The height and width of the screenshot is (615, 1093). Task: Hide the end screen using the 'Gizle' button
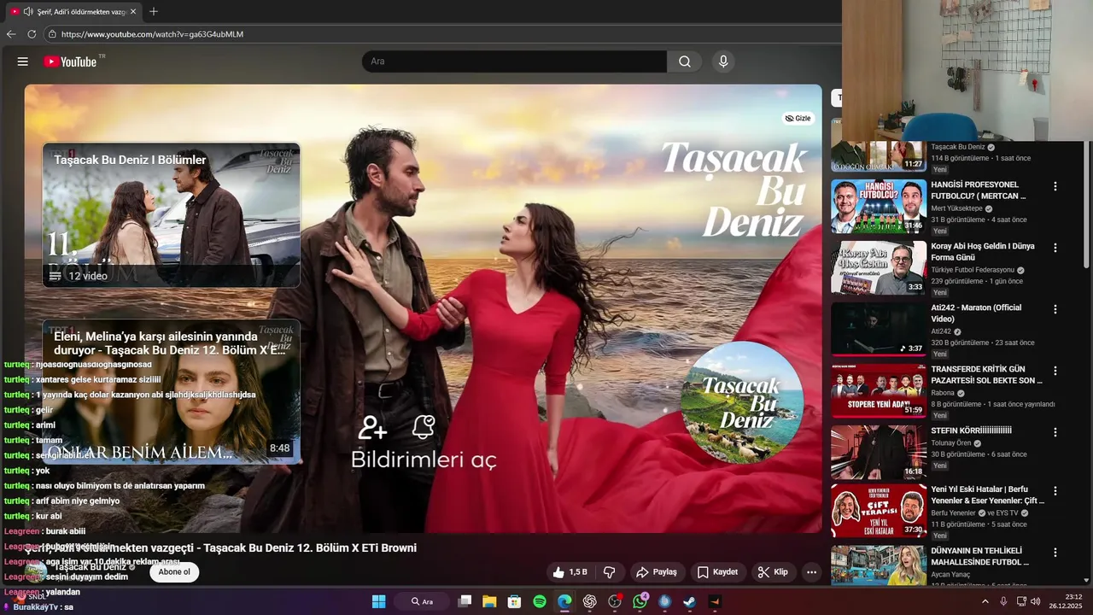pos(798,119)
